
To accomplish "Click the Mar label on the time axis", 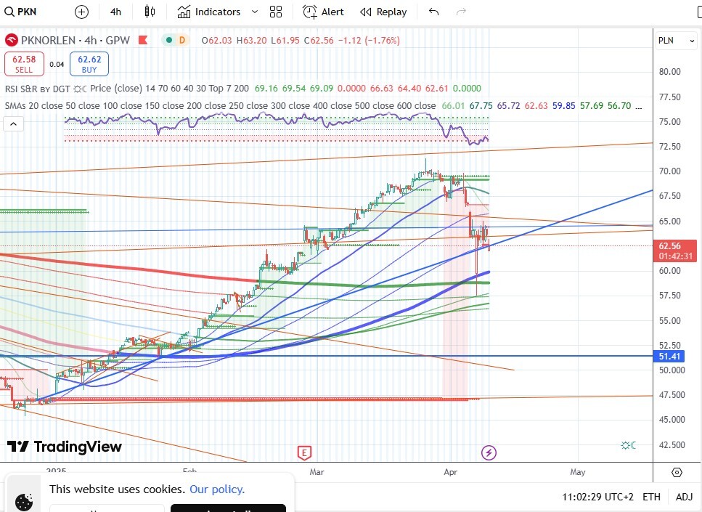I will pyautogui.click(x=317, y=471).
